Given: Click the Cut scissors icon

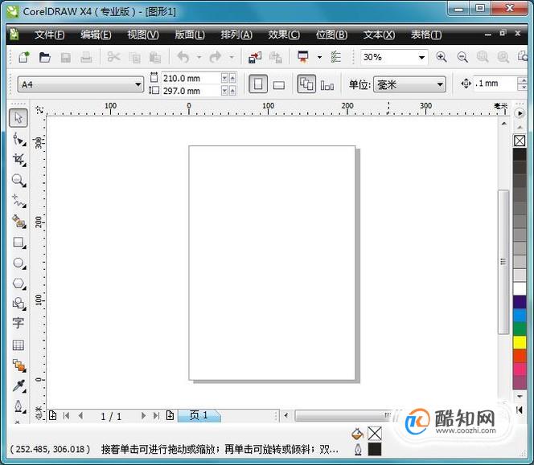Looking at the screenshot, I should (113, 57).
